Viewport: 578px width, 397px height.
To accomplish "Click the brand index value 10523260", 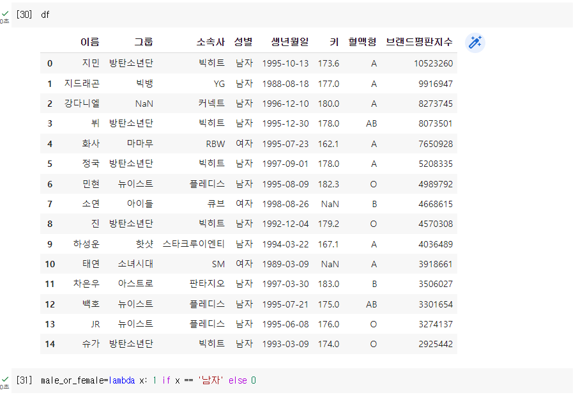I will (x=433, y=63).
